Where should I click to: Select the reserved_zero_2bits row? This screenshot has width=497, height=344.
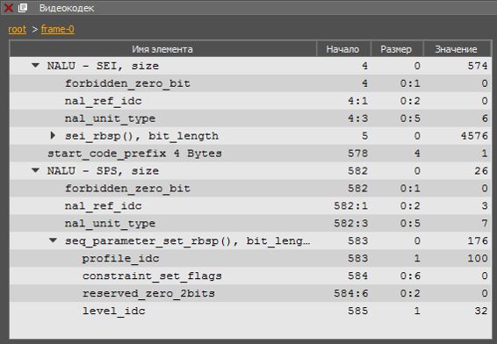click(x=250, y=293)
